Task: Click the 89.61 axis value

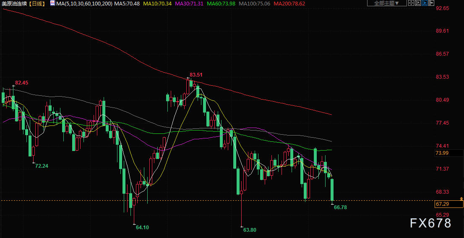Action: [443, 31]
